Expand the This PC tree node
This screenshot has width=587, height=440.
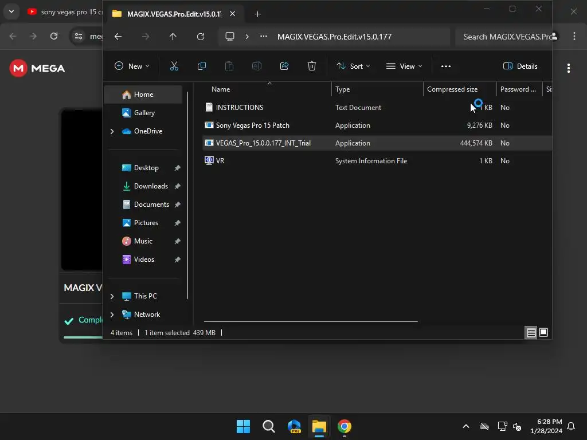coord(112,296)
